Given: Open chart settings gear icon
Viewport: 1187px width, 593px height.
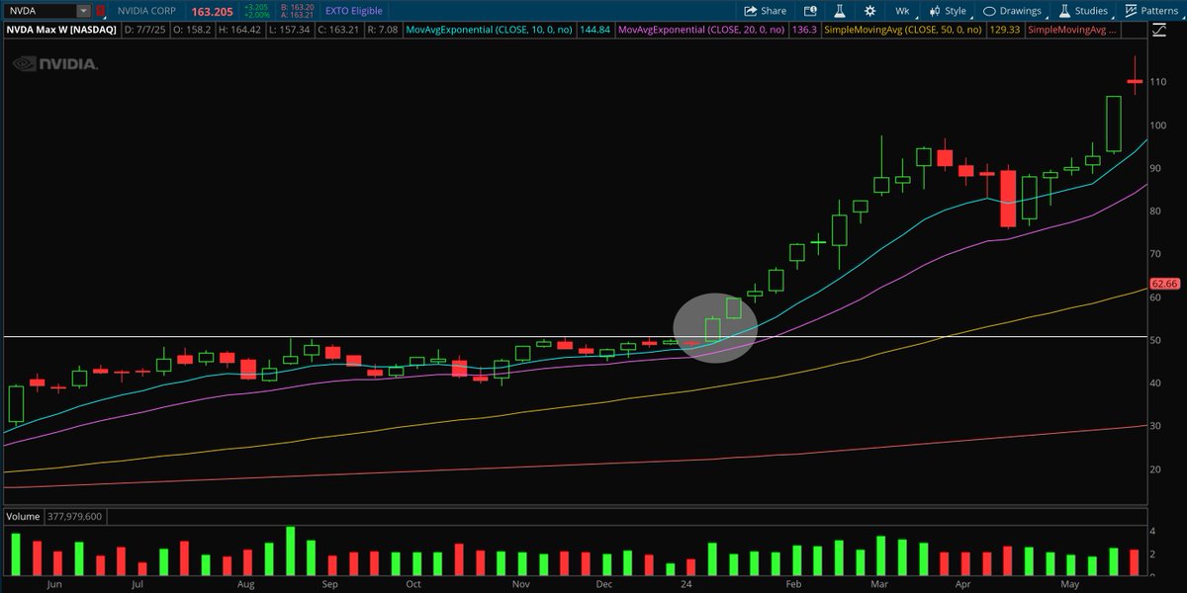Looking at the screenshot, I should click(869, 11).
